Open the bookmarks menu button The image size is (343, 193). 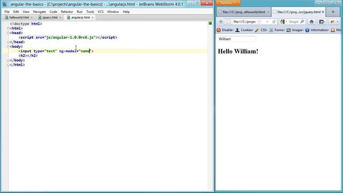click(x=322, y=21)
